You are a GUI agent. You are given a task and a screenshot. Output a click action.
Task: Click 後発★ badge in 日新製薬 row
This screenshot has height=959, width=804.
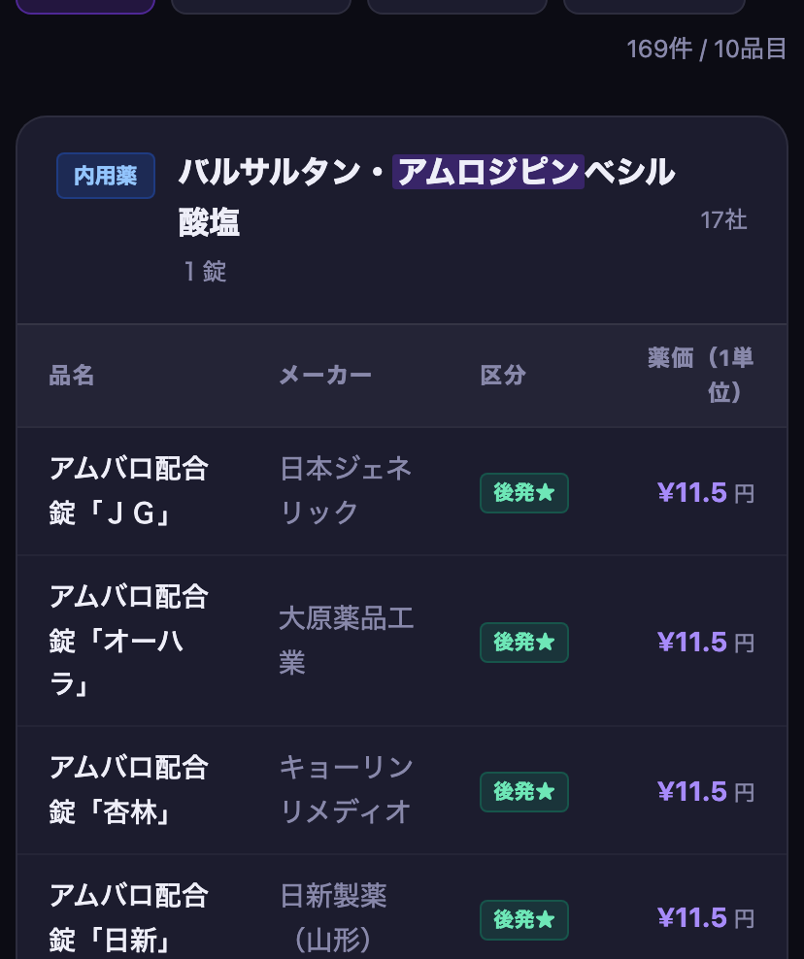[523, 920]
